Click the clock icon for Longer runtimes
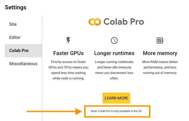This screenshot has height=121, width=189. (x=114, y=41)
